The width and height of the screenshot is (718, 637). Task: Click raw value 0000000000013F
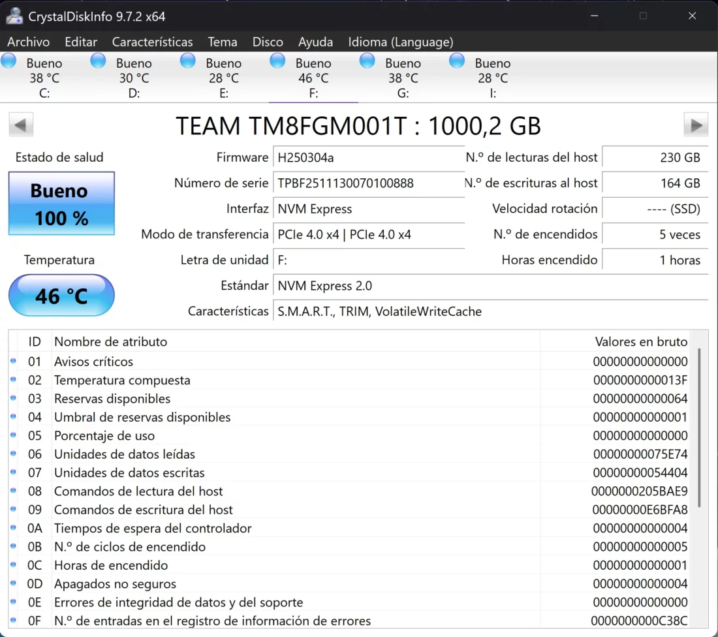640,380
